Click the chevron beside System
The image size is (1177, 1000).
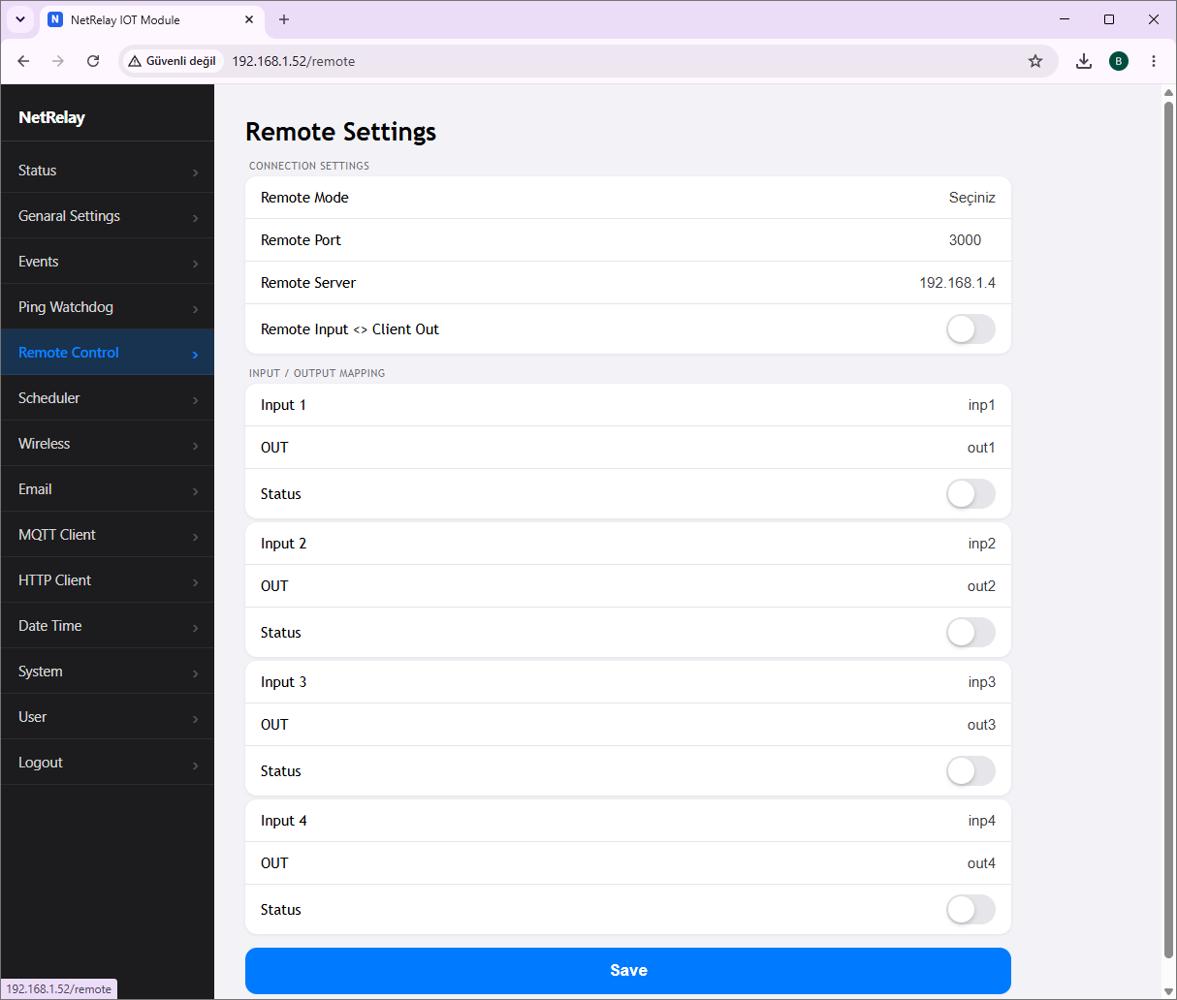click(x=195, y=673)
